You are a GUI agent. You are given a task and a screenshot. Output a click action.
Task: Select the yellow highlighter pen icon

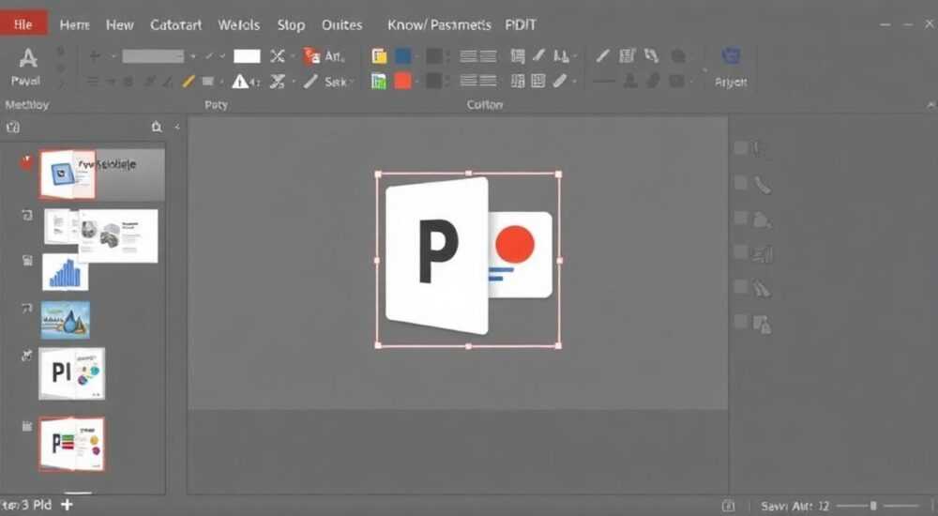(189, 82)
